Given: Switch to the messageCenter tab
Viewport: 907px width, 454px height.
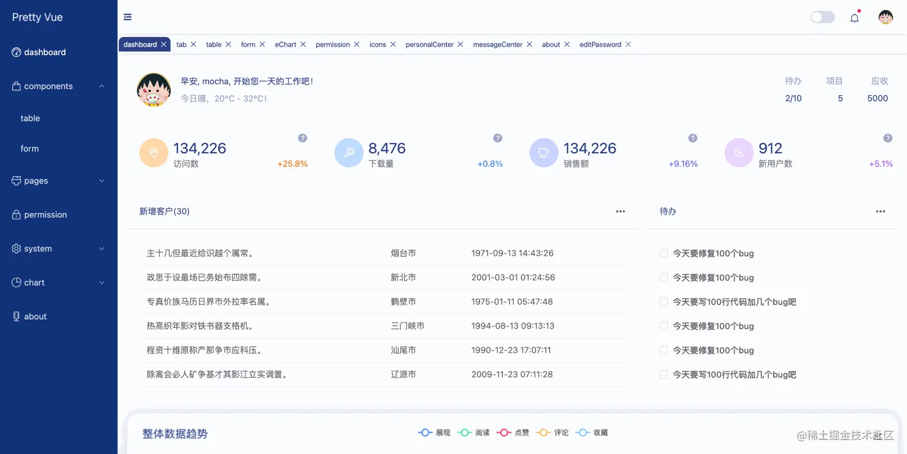Looking at the screenshot, I should coord(497,44).
